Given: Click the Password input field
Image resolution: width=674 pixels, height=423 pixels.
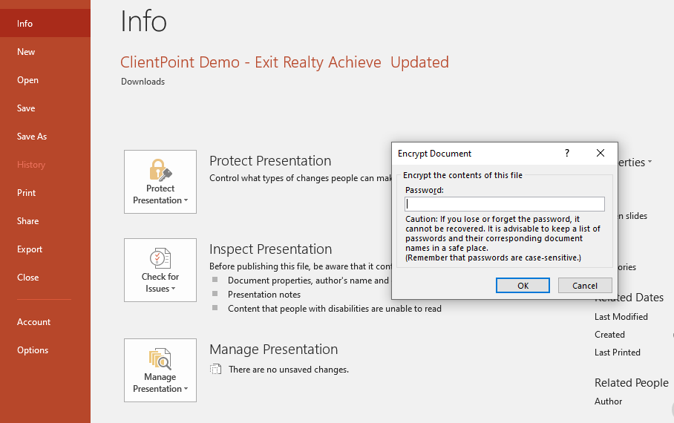Looking at the screenshot, I should point(505,204).
